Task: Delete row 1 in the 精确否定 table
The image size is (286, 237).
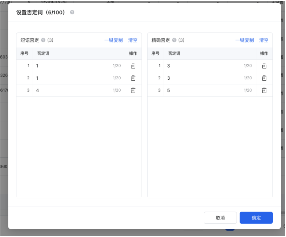Action: pyautogui.click(x=264, y=65)
